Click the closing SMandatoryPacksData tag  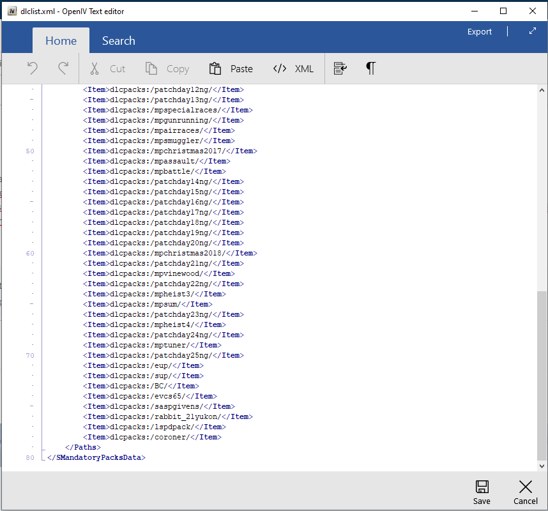pyautogui.click(x=96, y=457)
